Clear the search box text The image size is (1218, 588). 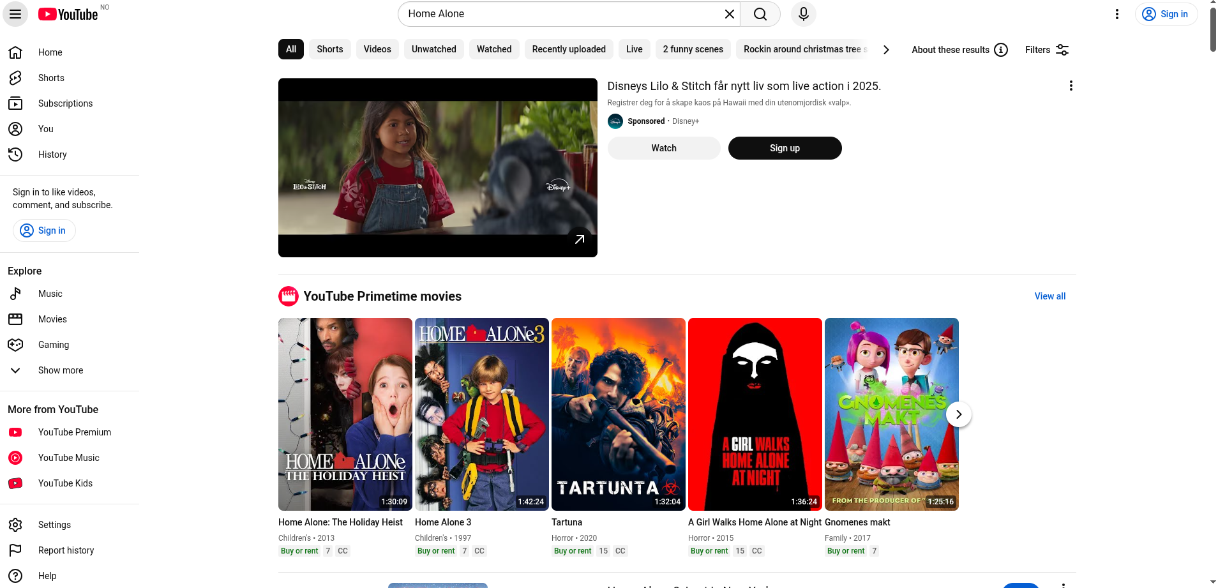729,14
